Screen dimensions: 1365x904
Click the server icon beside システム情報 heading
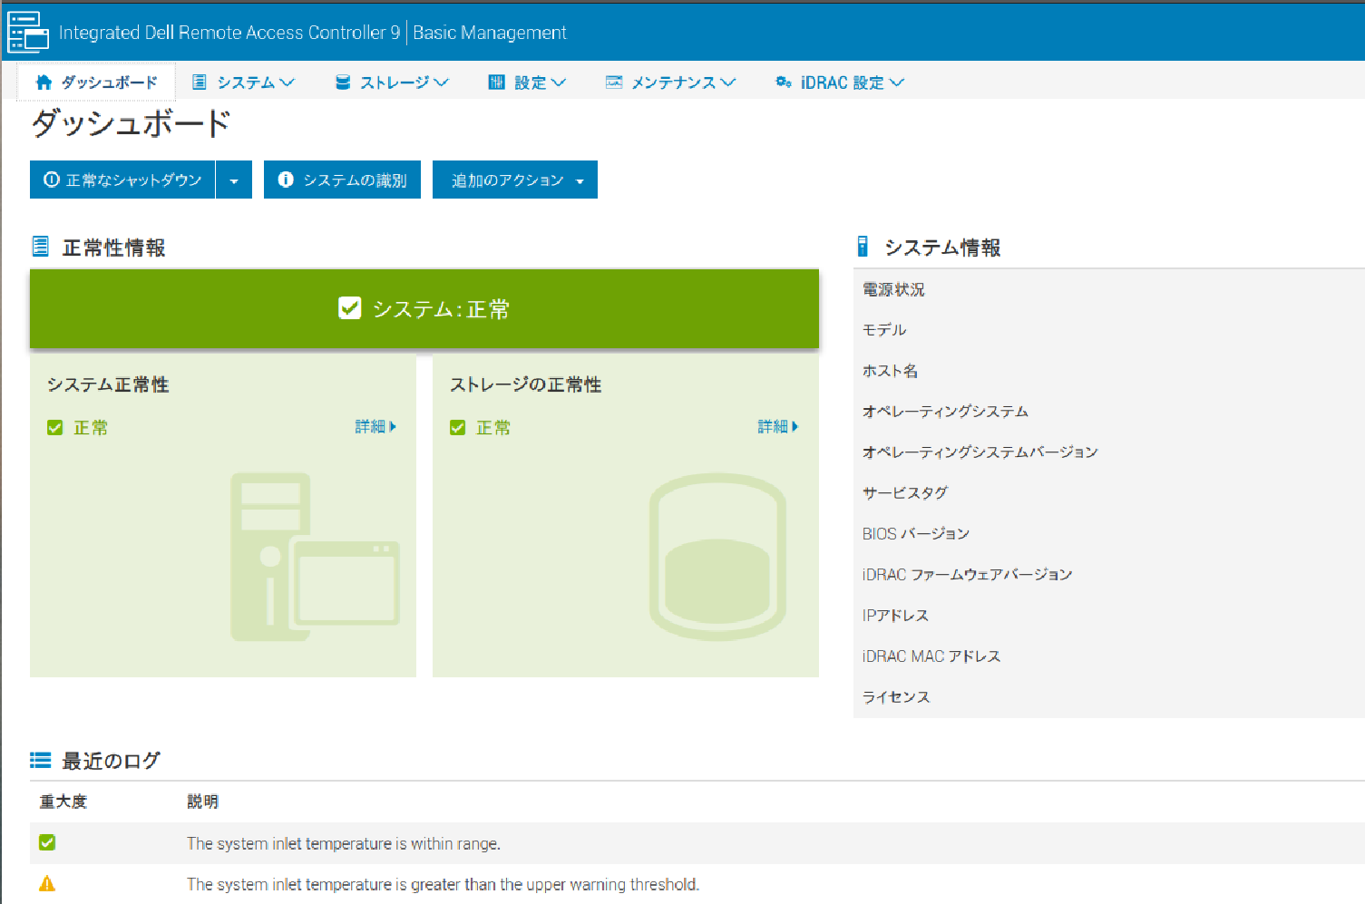[863, 247]
